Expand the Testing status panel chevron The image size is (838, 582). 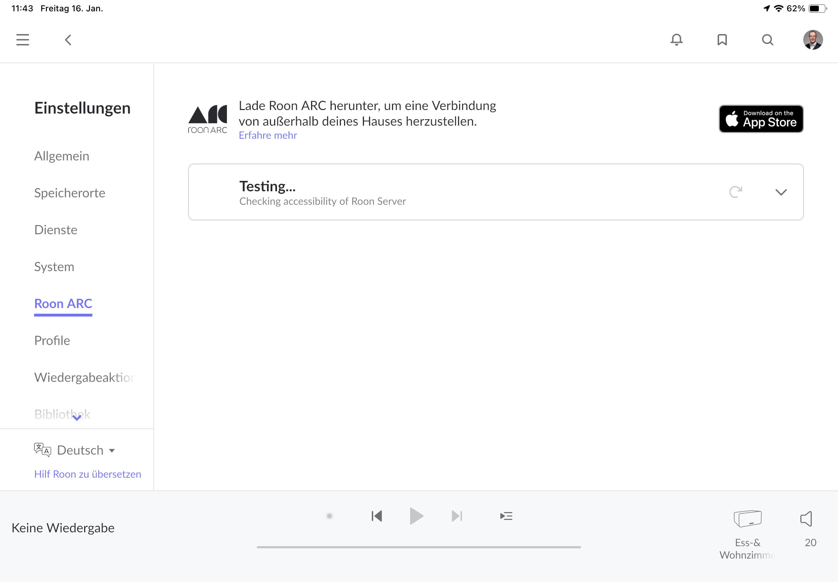(x=781, y=192)
